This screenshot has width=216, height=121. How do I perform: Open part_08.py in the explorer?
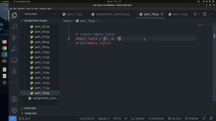pyautogui.click(x=40, y=42)
